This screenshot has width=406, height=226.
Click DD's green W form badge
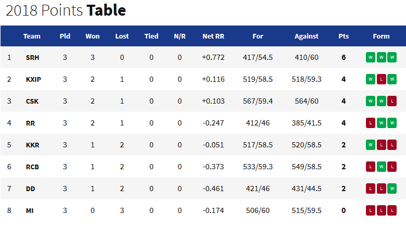(392, 189)
